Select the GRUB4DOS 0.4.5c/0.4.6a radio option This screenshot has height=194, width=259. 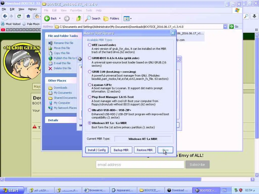pyautogui.click(x=90, y=58)
